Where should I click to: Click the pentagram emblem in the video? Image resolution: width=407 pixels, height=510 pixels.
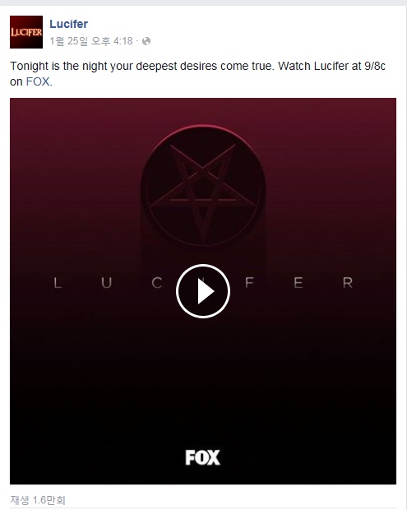click(202, 185)
